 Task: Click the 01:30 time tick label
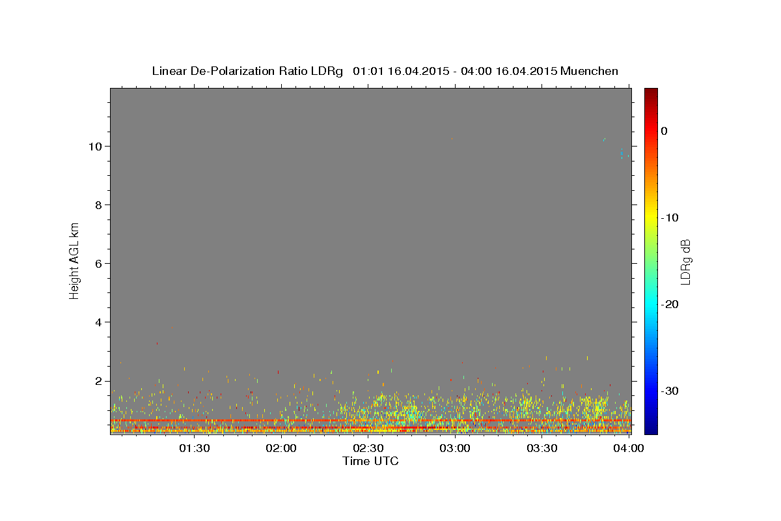pyautogui.click(x=195, y=448)
